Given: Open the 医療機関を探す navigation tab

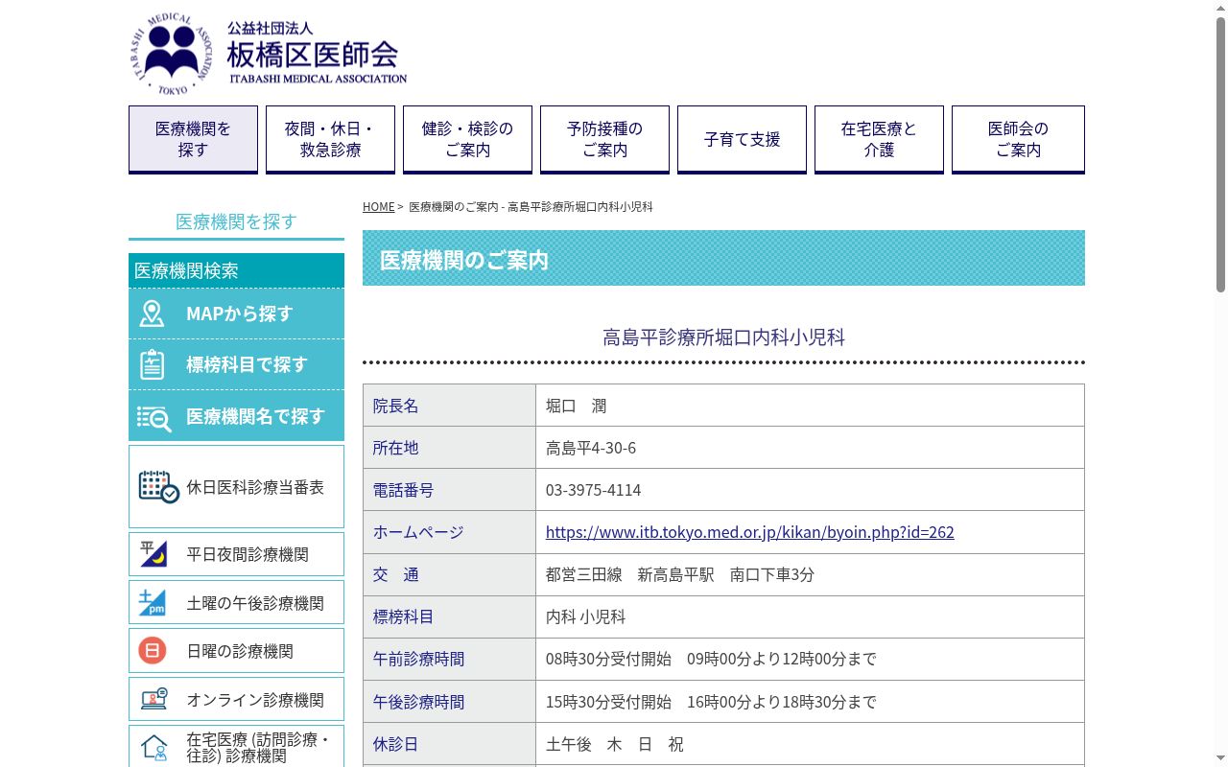Looking at the screenshot, I should click(x=193, y=139).
